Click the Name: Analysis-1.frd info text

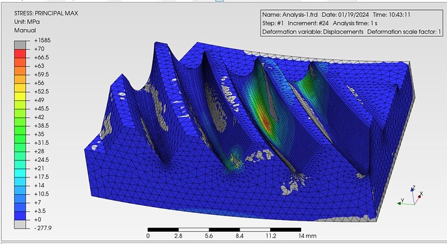click(290, 15)
